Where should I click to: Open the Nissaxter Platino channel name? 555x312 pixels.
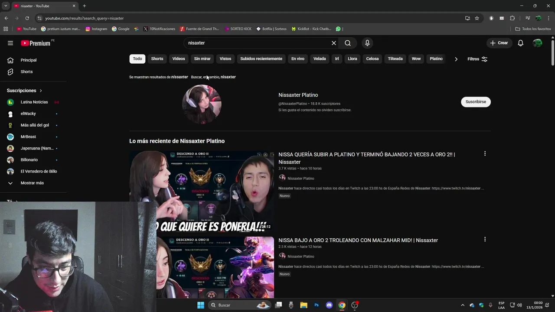[298, 95]
